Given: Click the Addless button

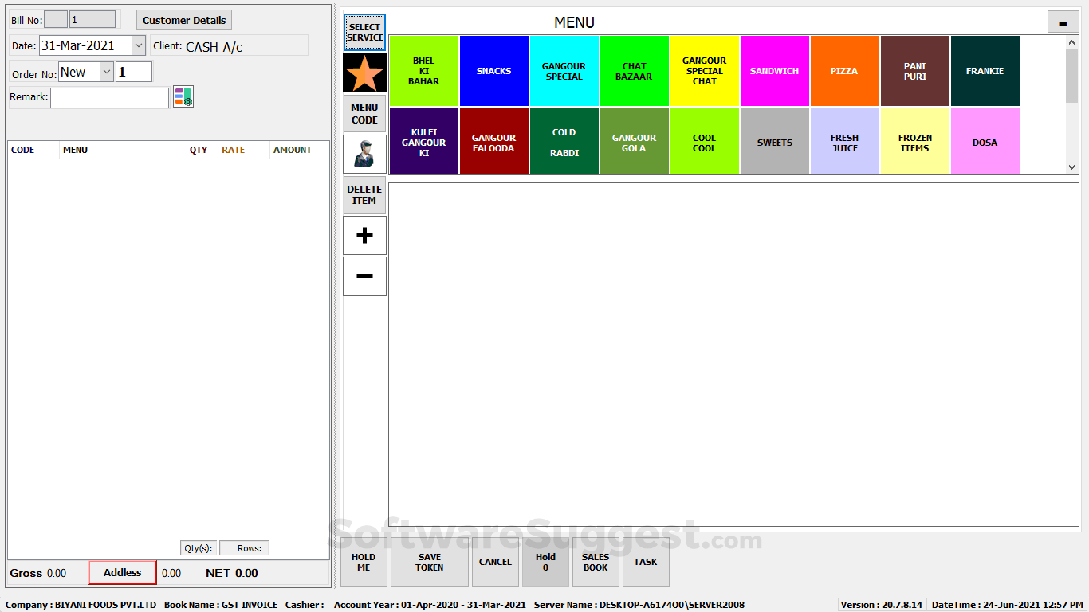Looking at the screenshot, I should pos(122,573).
